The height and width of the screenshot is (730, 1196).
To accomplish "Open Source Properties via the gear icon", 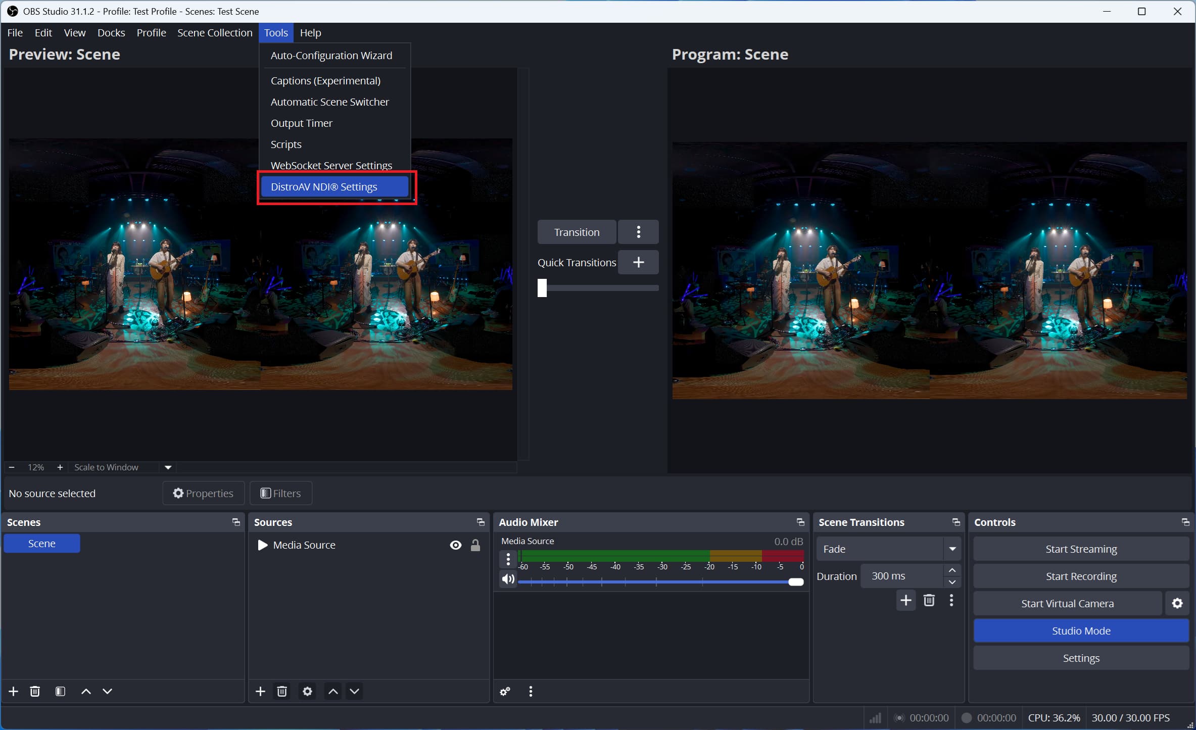I will [x=307, y=691].
